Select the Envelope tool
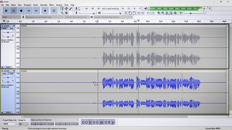The image size is (232, 130). (66, 9)
